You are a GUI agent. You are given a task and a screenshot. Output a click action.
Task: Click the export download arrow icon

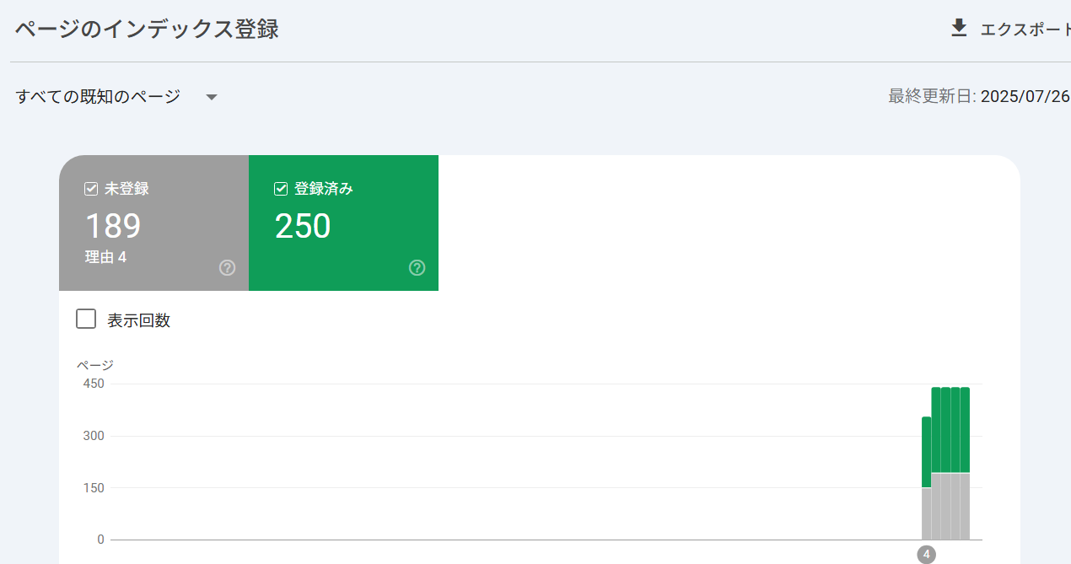click(x=959, y=29)
